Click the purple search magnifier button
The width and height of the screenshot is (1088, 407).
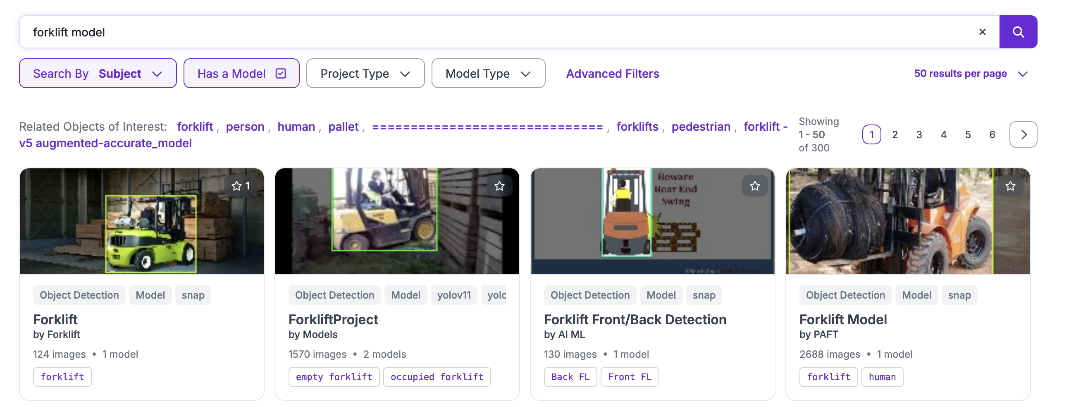tap(1017, 32)
